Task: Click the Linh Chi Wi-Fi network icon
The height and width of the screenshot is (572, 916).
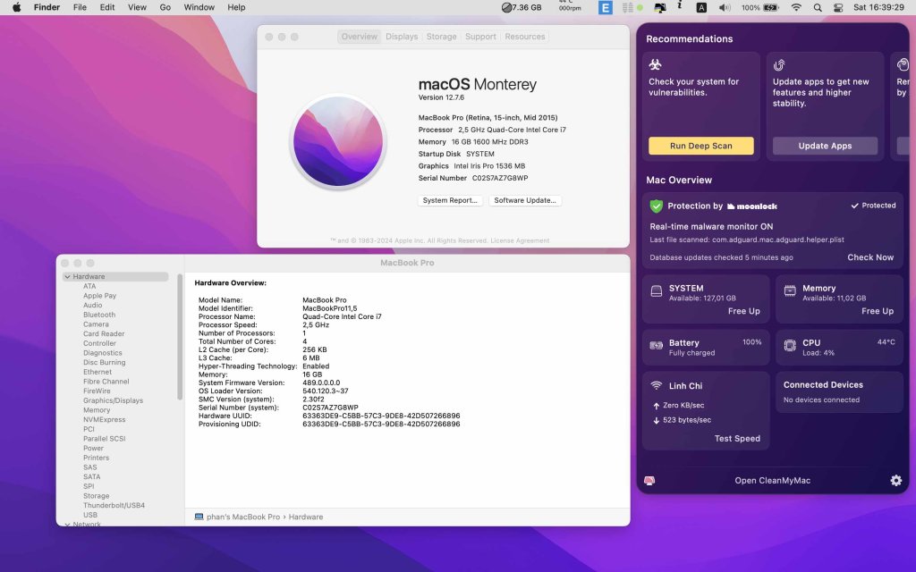Action: click(657, 386)
